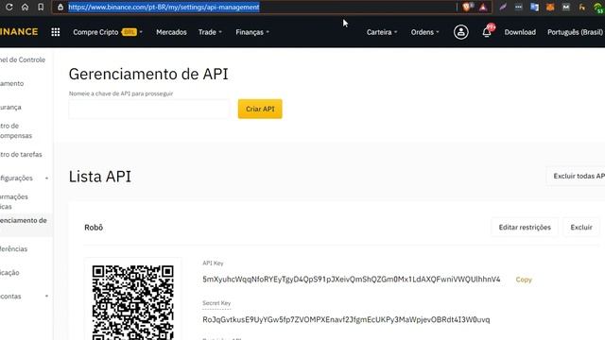Open Centro de Recompensas sidebar item
Screen dimensions: 605x340
(16, 130)
